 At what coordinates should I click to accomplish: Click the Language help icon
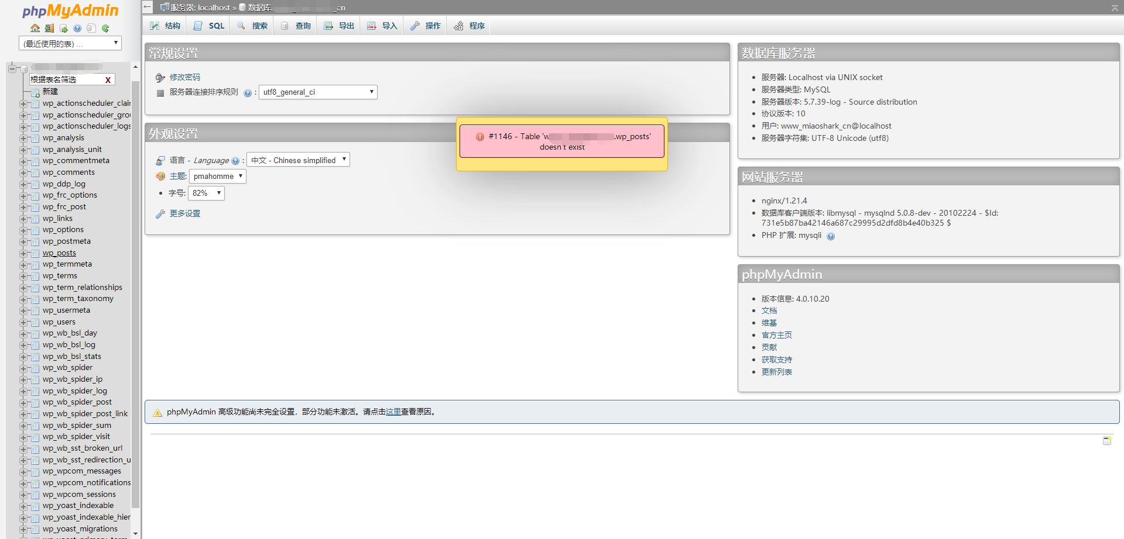click(x=235, y=161)
